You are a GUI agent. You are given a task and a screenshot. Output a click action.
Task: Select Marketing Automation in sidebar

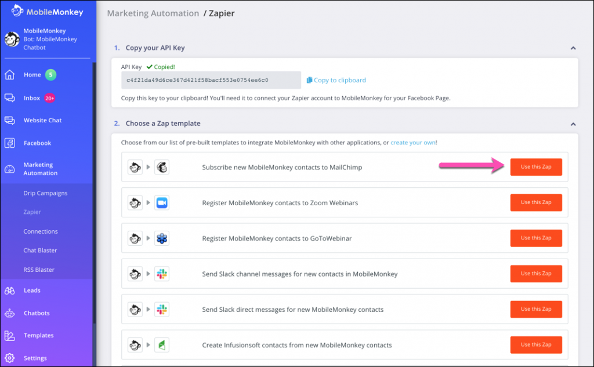click(41, 169)
